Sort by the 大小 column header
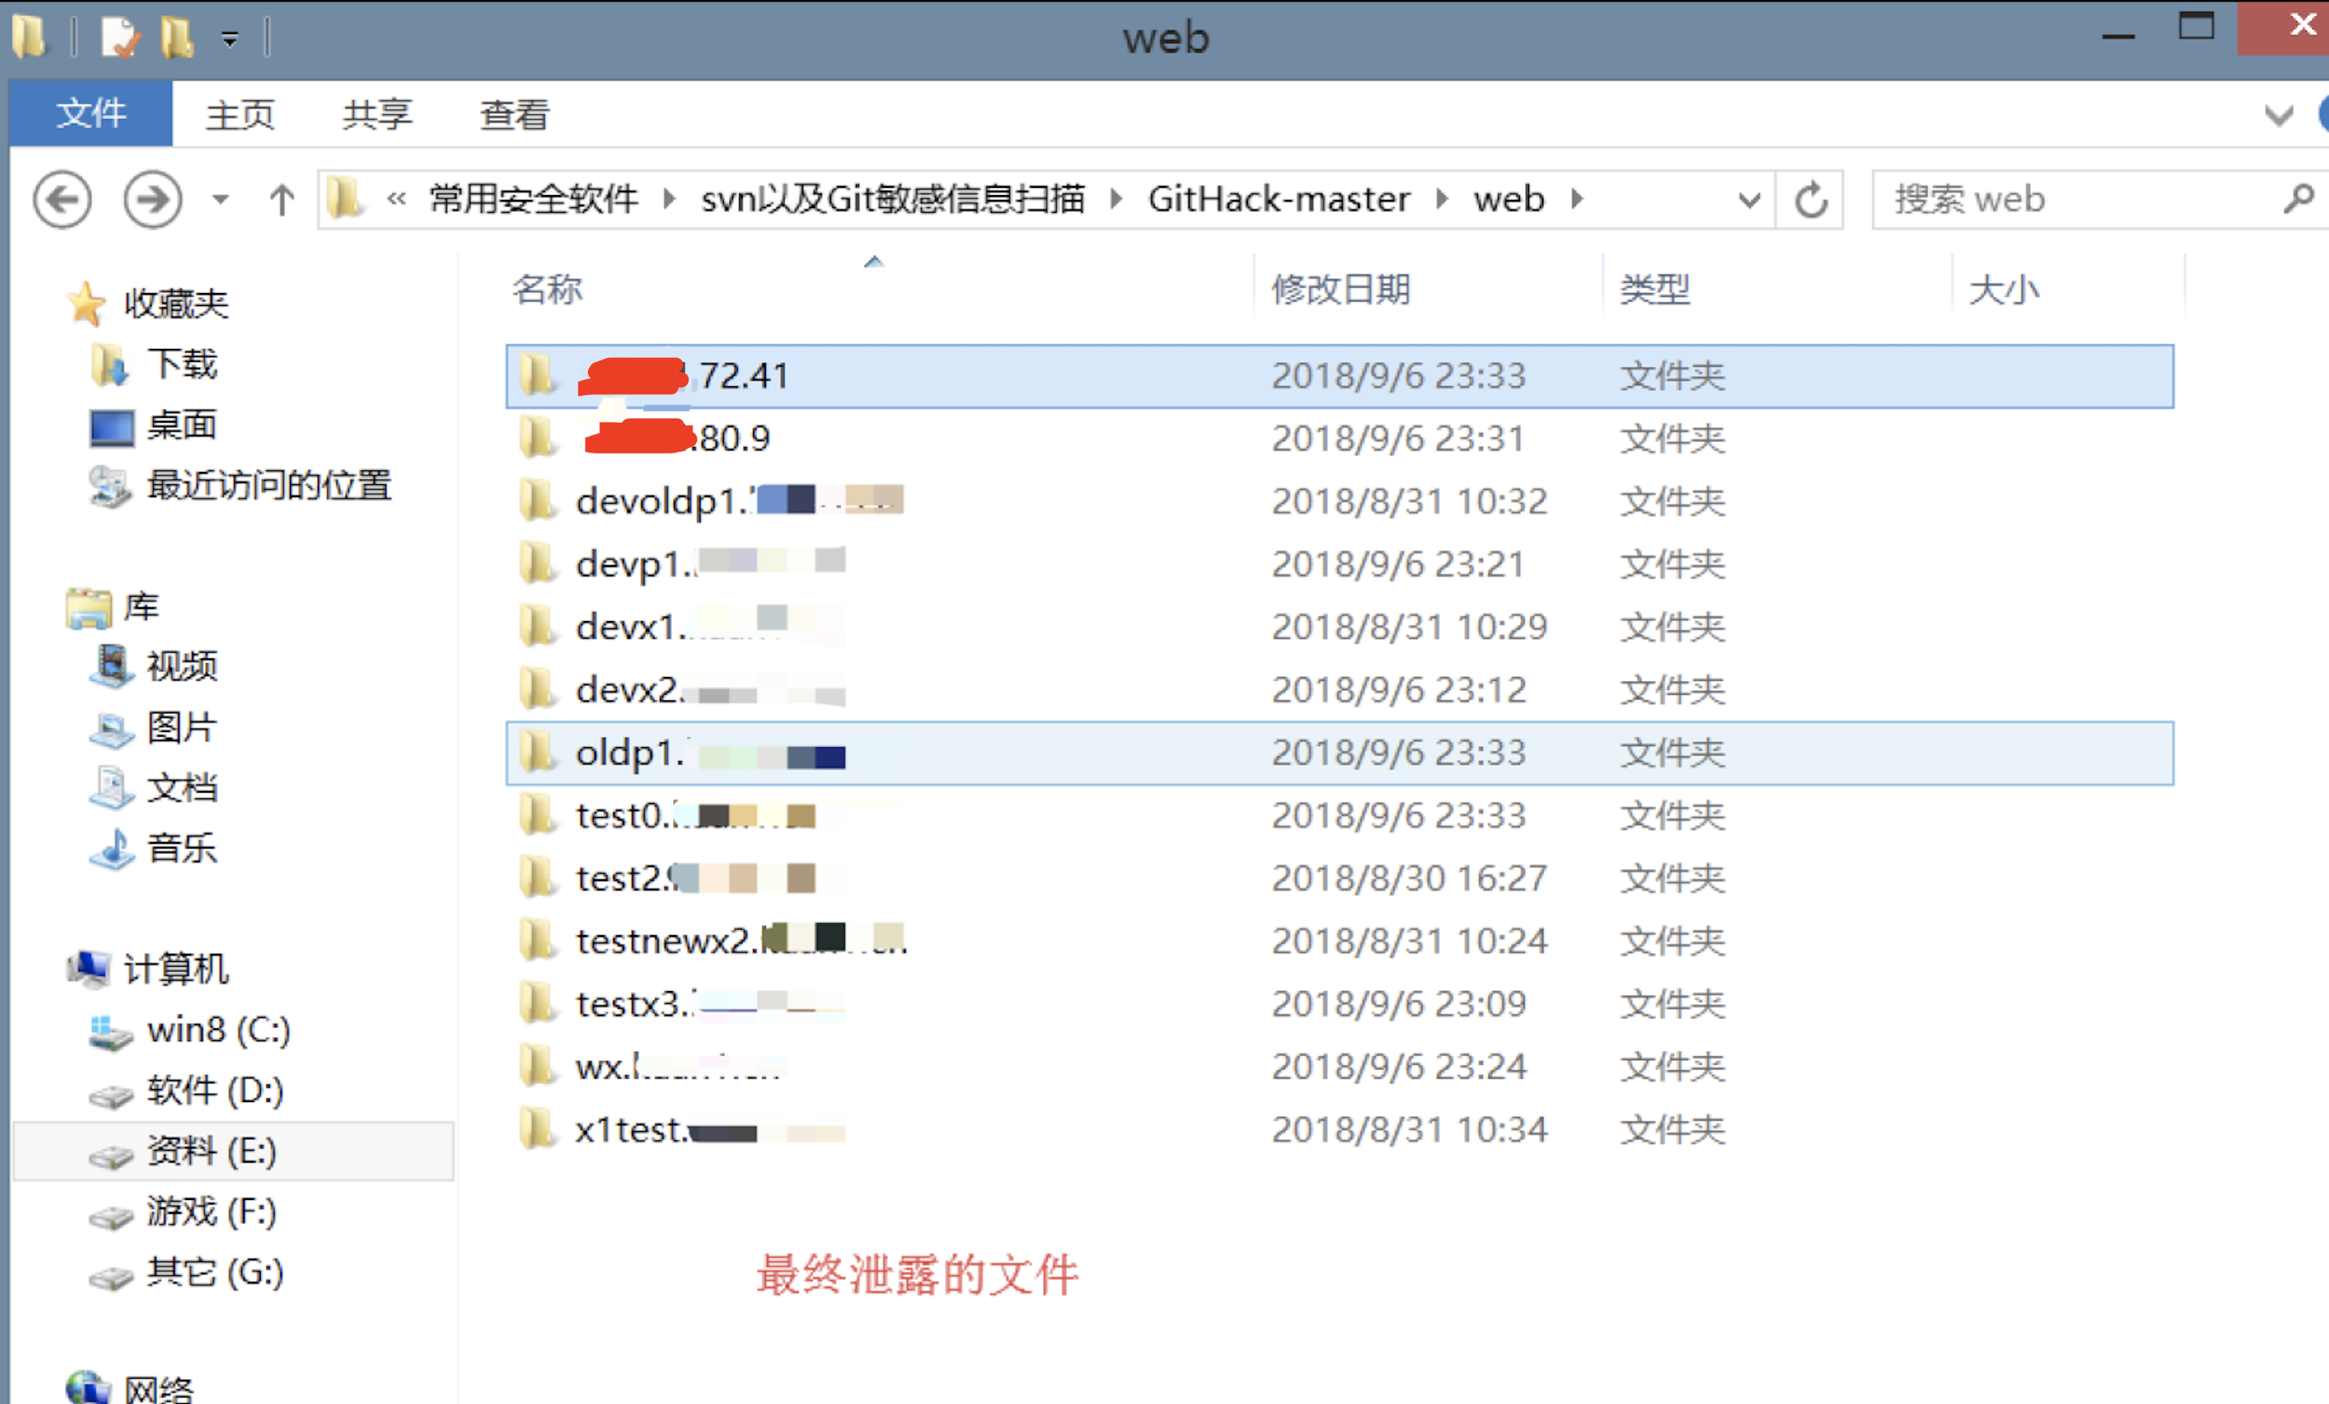 pyautogui.click(x=2003, y=289)
